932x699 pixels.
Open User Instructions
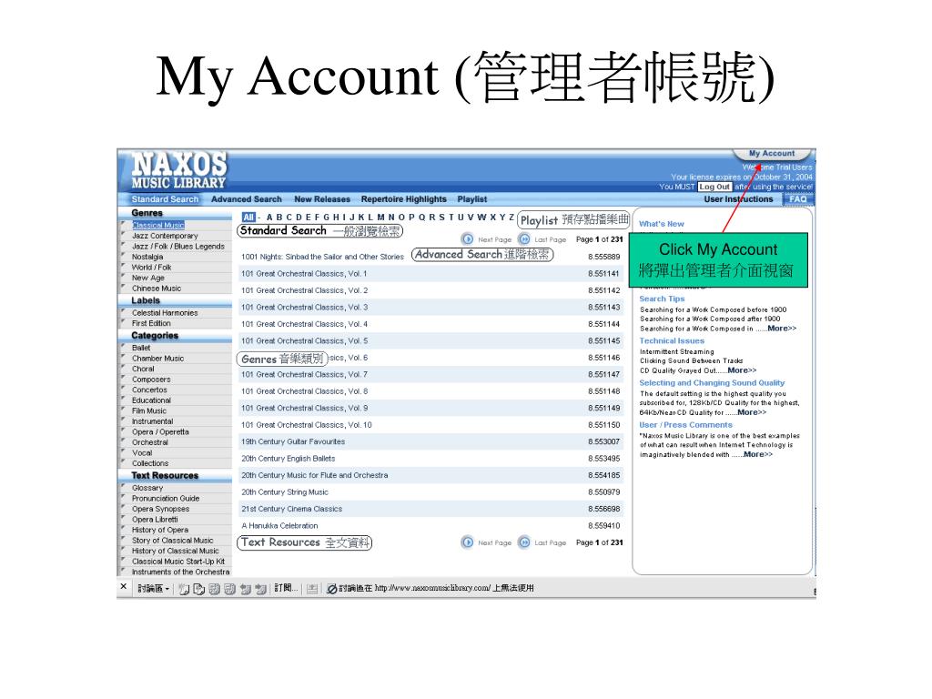(738, 199)
